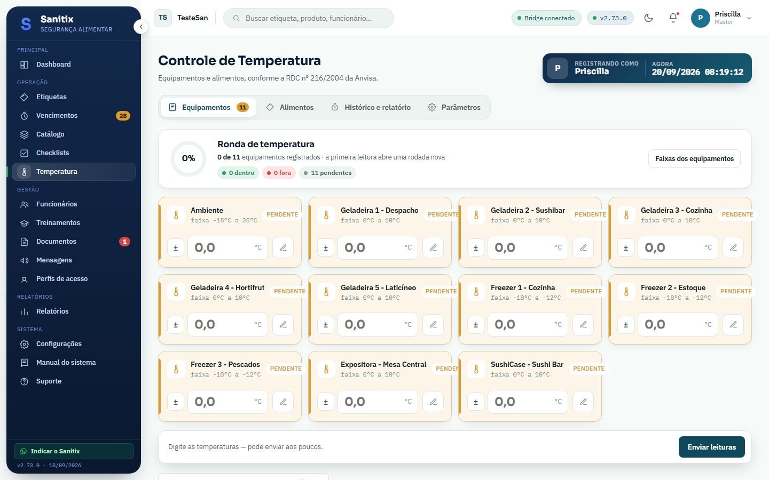Image resolution: width=769 pixels, height=480 pixels.
Task: Open Funcionários in sidebar
Action: (74, 204)
